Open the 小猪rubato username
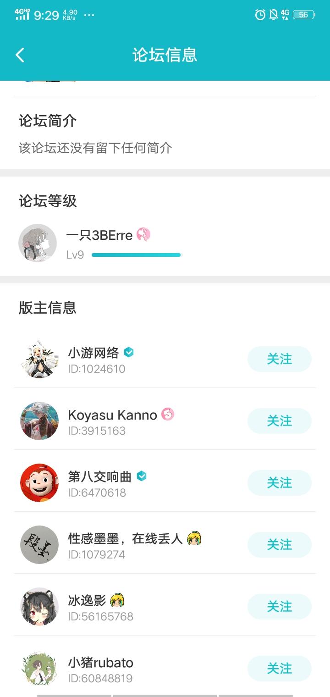 (100, 663)
